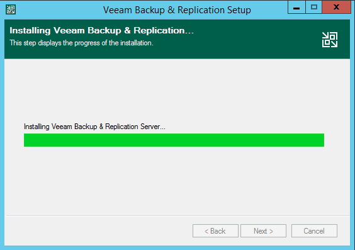Image resolution: width=355 pixels, height=250 pixels.
Task: Cancel the Veeam installation
Action: point(314,230)
